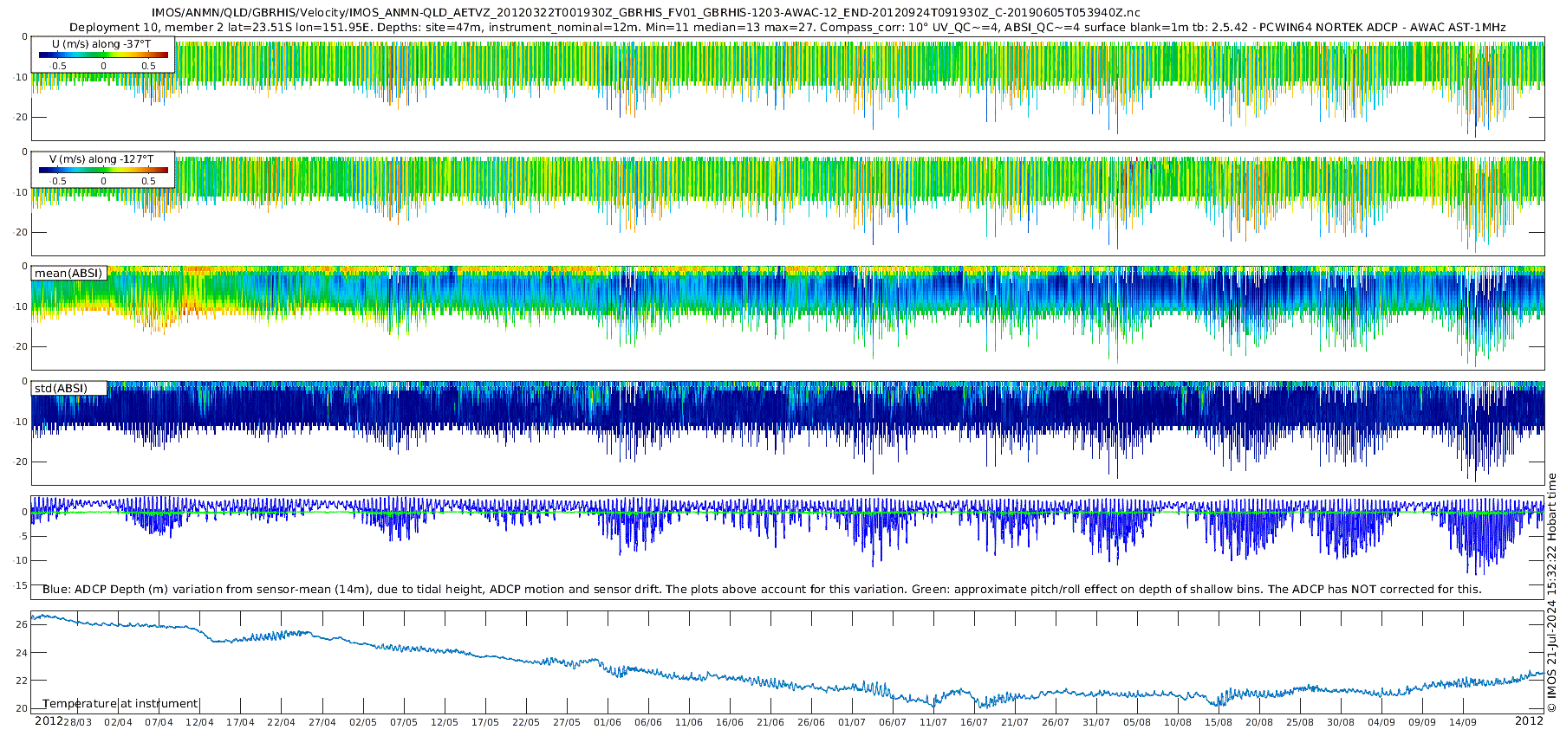The width and height of the screenshot is (1560, 736).
Task: Click the mean(ABSI) panel label
Action: tap(68, 274)
